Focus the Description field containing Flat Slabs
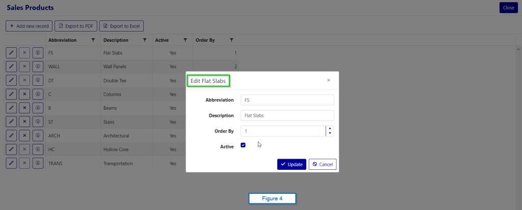 pyautogui.click(x=287, y=115)
